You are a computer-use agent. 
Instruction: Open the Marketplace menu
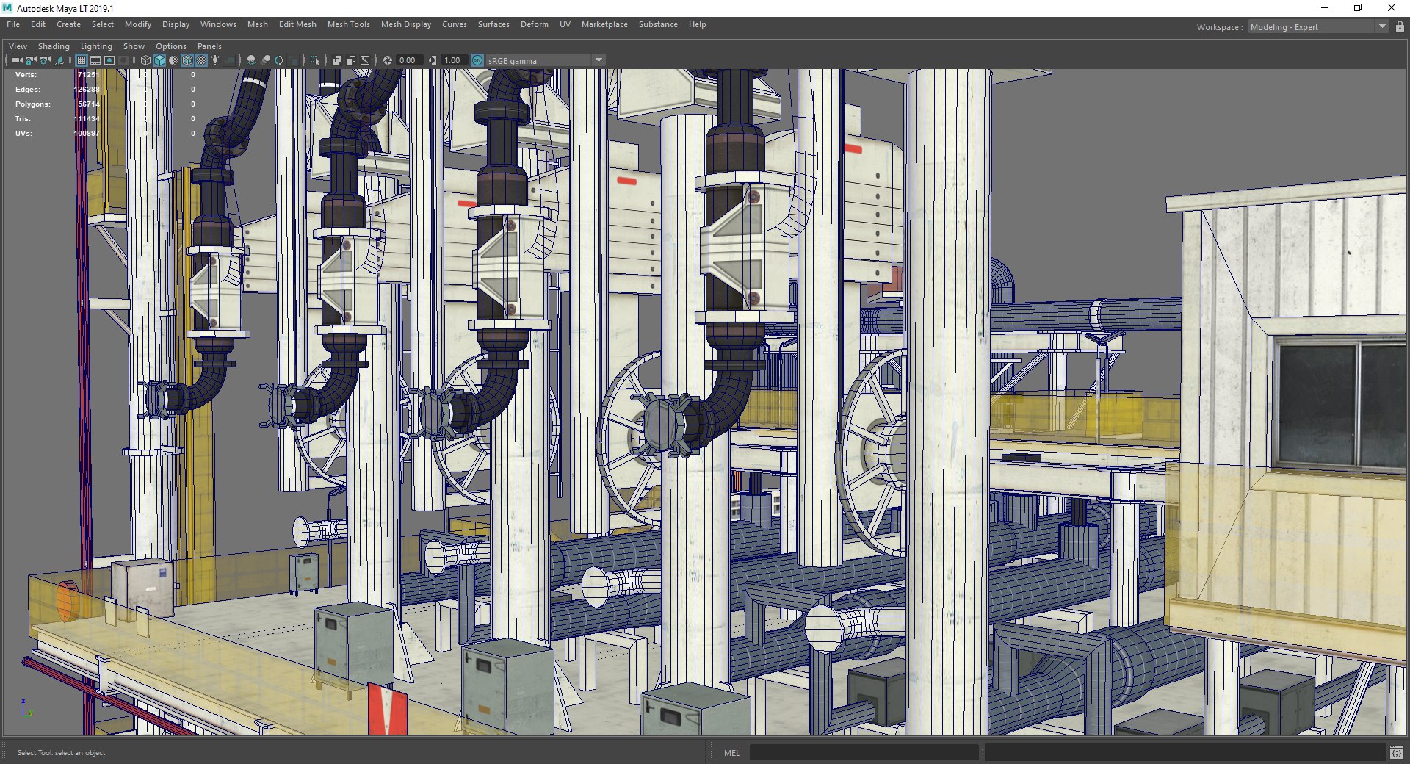click(x=604, y=24)
